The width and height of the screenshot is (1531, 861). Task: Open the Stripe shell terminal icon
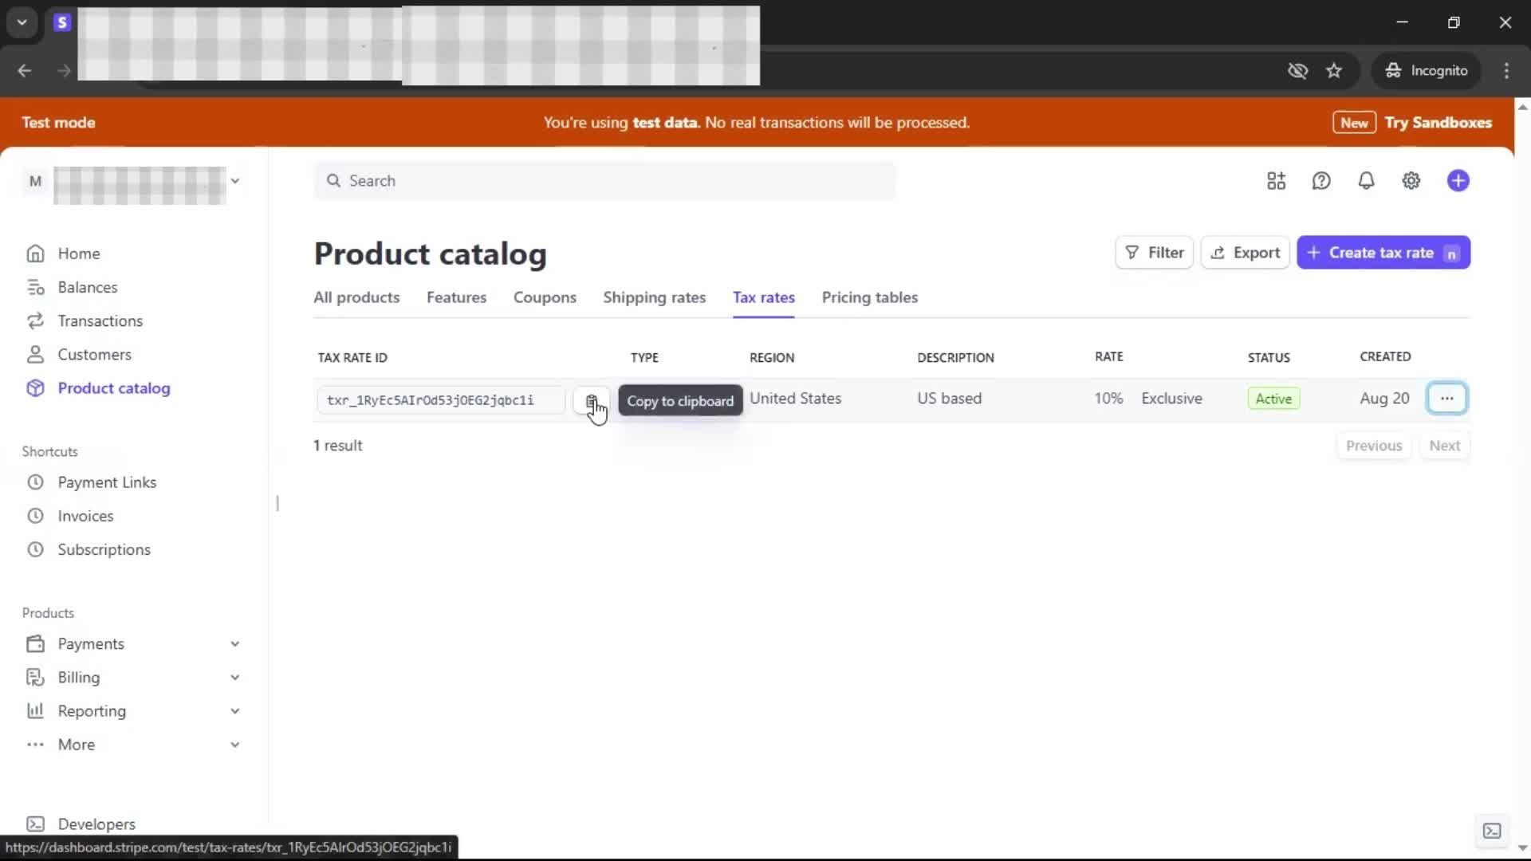click(1491, 831)
